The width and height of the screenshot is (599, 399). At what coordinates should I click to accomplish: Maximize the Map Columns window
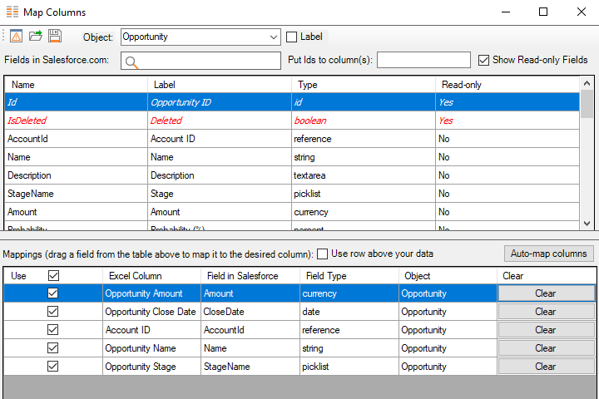coord(543,12)
